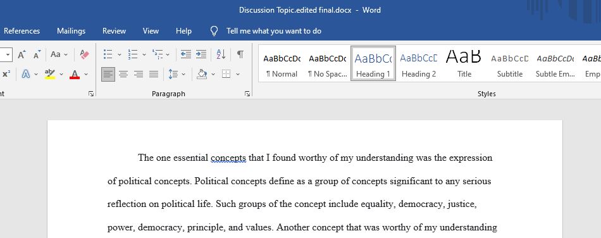Viewport: 601px width, 238px height.
Task: Expand the numbering library dropdown
Action: (144, 54)
